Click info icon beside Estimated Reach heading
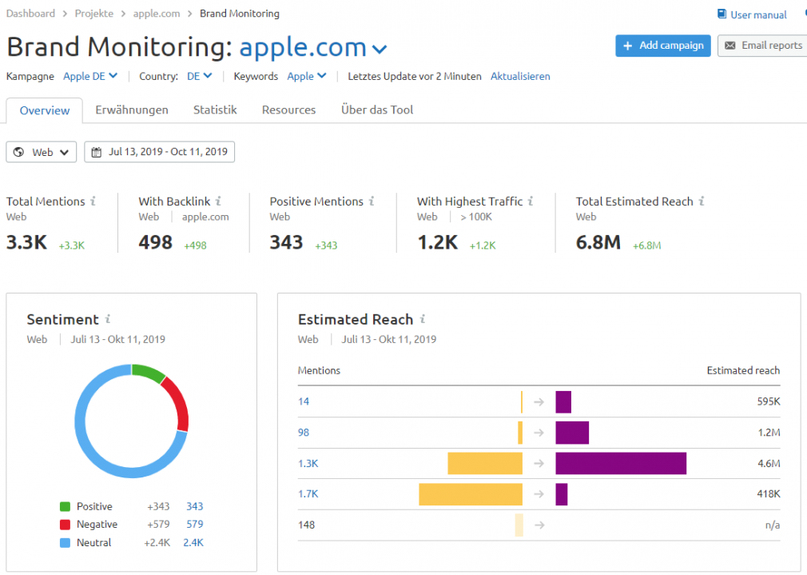The height and width of the screenshot is (575, 807). pos(423,319)
